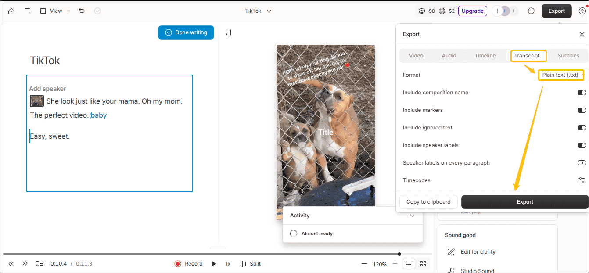Toggle Include speaker labels switch

click(582, 145)
